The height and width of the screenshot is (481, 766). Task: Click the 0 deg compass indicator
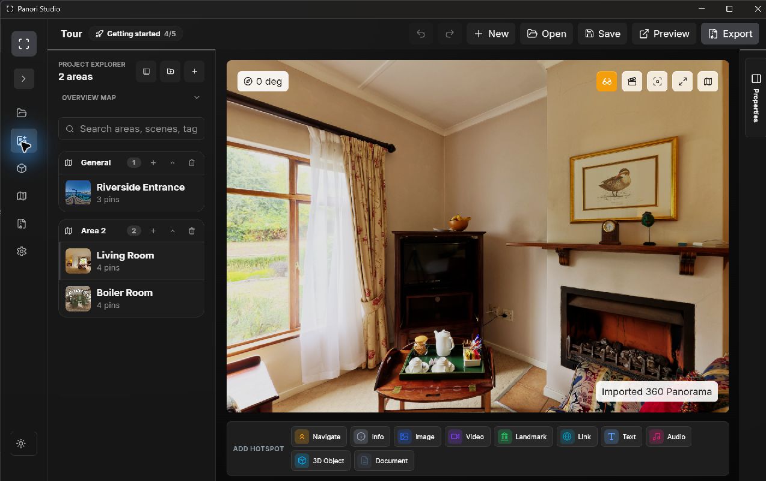tap(263, 81)
